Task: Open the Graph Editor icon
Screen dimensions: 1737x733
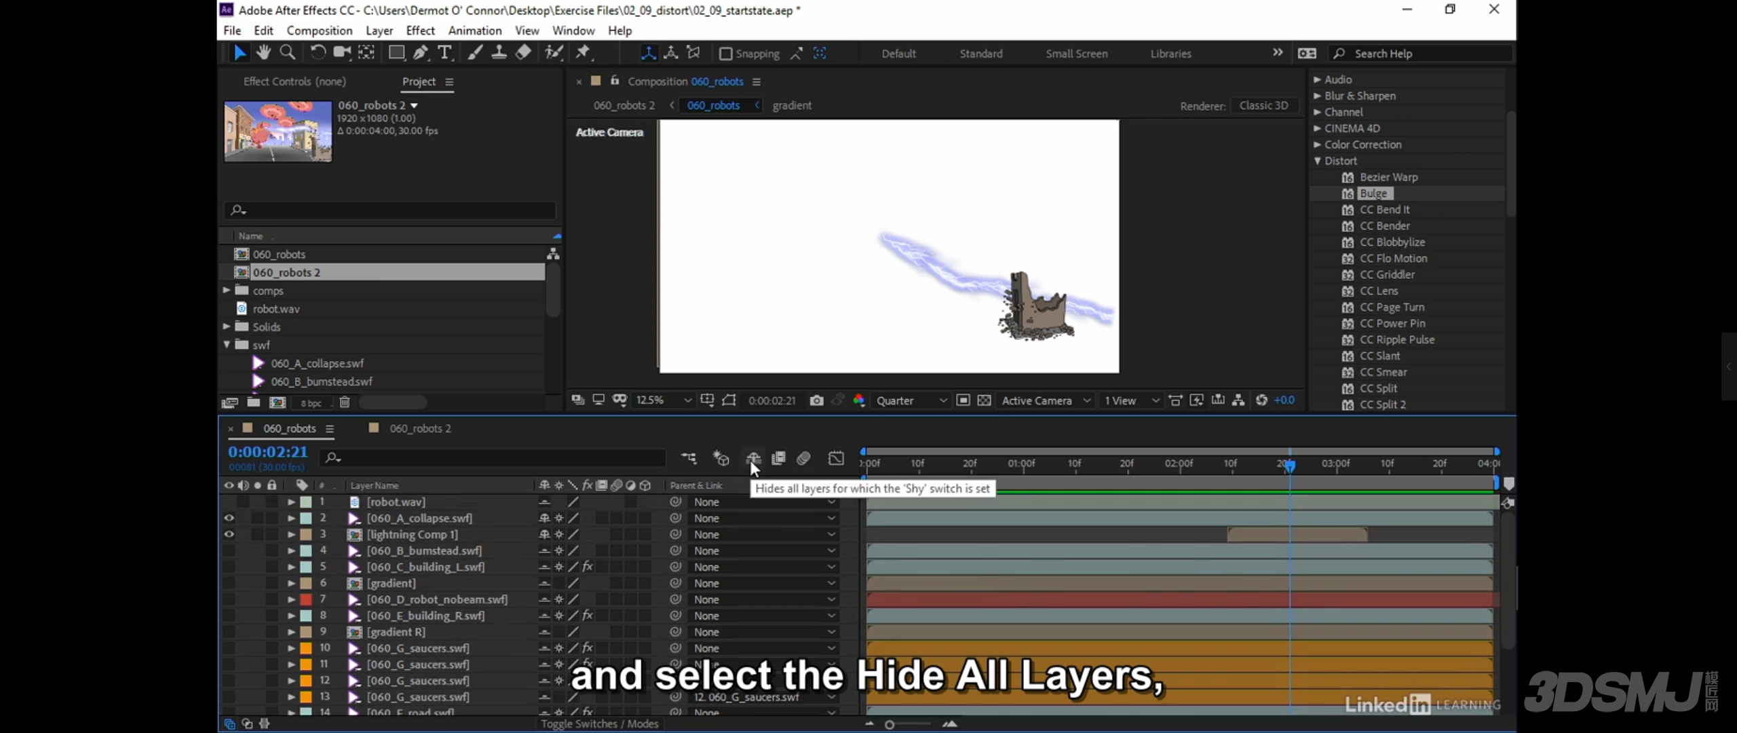Action: tap(836, 458)
